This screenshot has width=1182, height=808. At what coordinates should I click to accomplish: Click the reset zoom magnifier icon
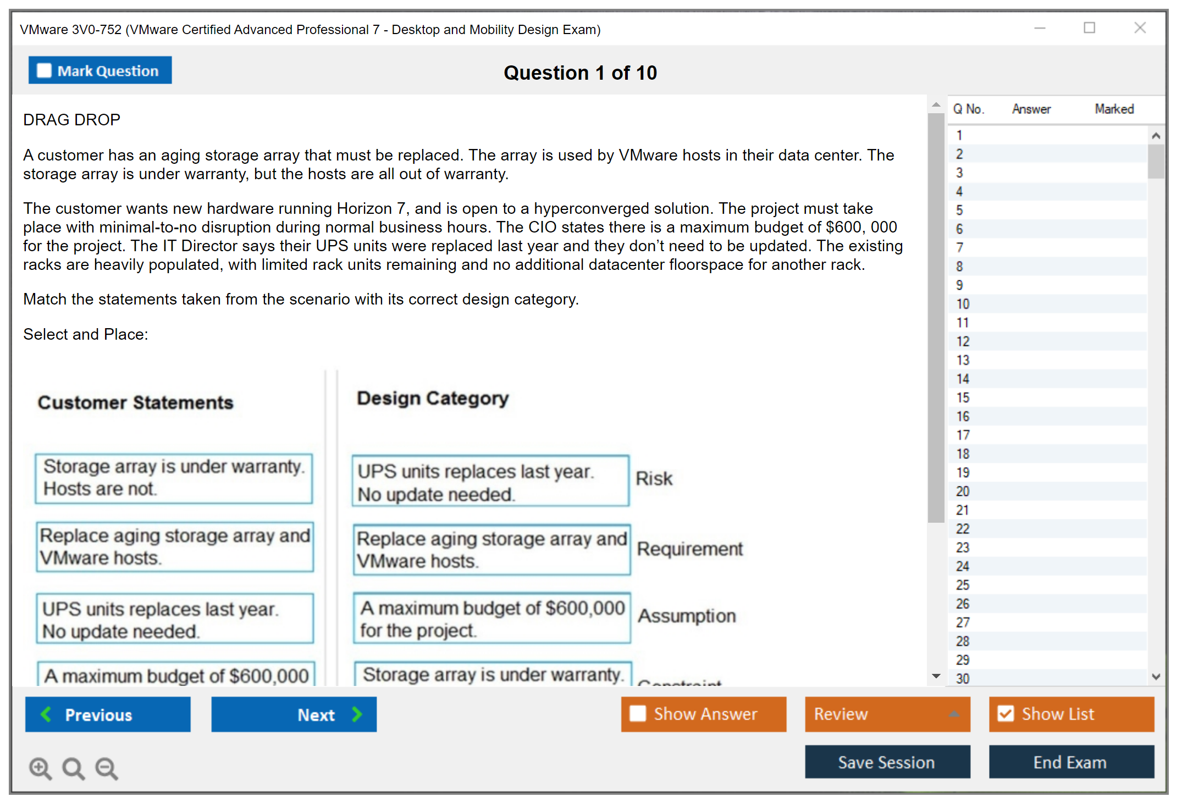tap(73, 768)
